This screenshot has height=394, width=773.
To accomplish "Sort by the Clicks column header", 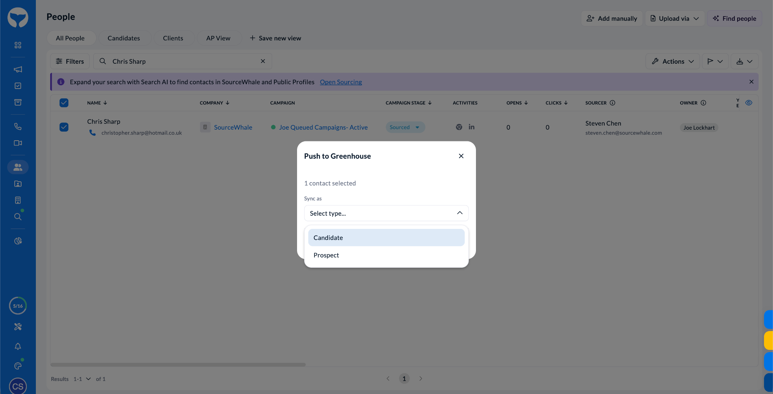I will [557, 103].
